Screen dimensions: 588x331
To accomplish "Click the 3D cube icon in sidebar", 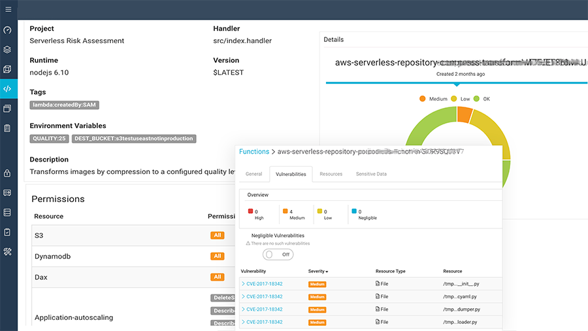I will point(7,69).
